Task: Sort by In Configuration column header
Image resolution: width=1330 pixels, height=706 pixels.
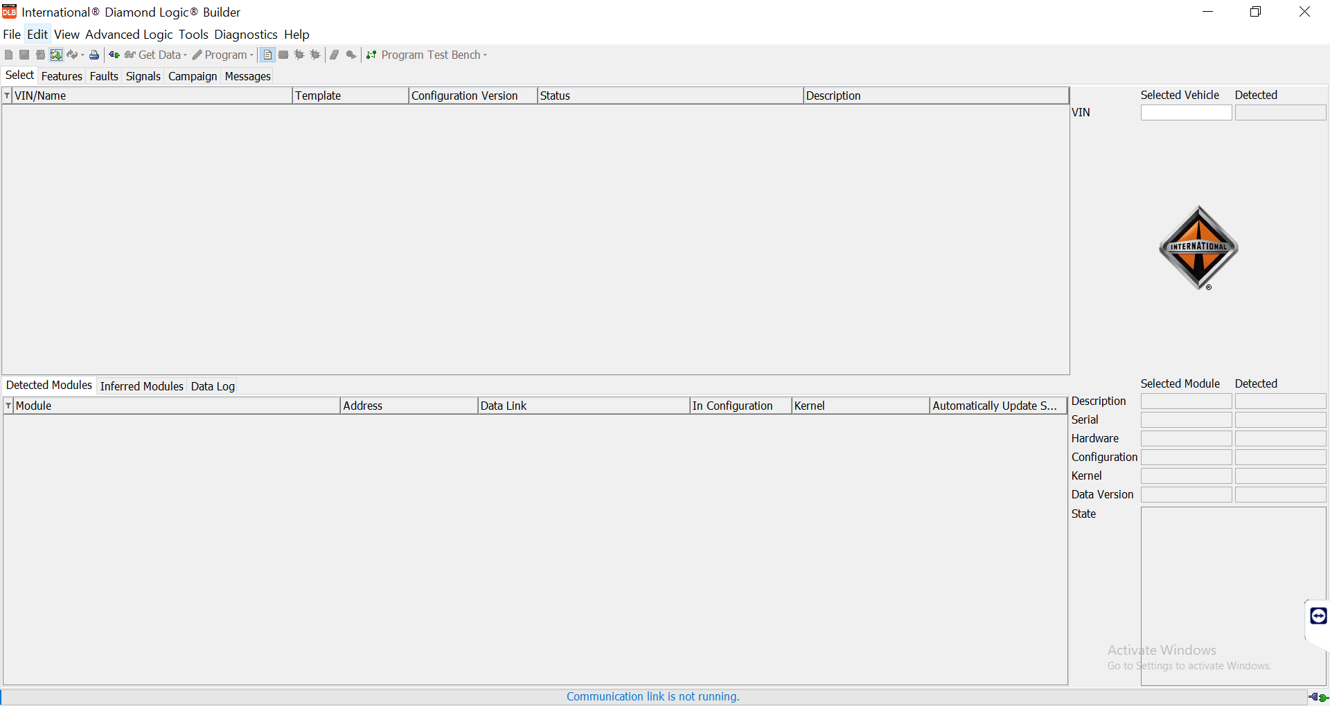Action: 741,406
